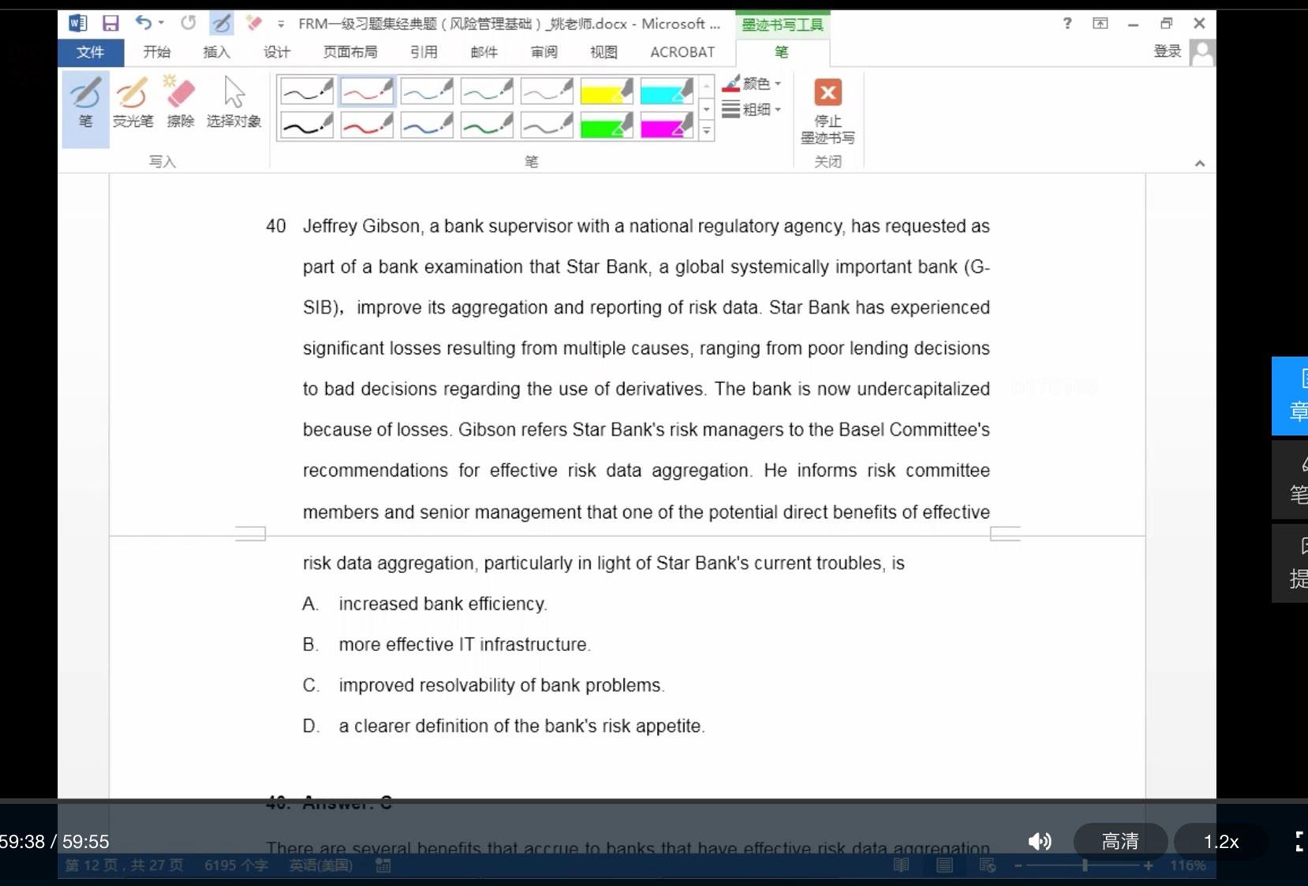Open the Pens (笔) ink tools tab
The height and width of the screenshot is (886, 1308).
point(781,52)
